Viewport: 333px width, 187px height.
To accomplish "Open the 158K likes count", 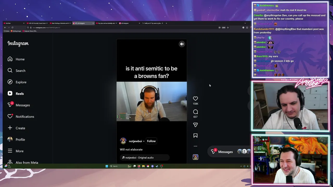I will [x=195, y=104].
